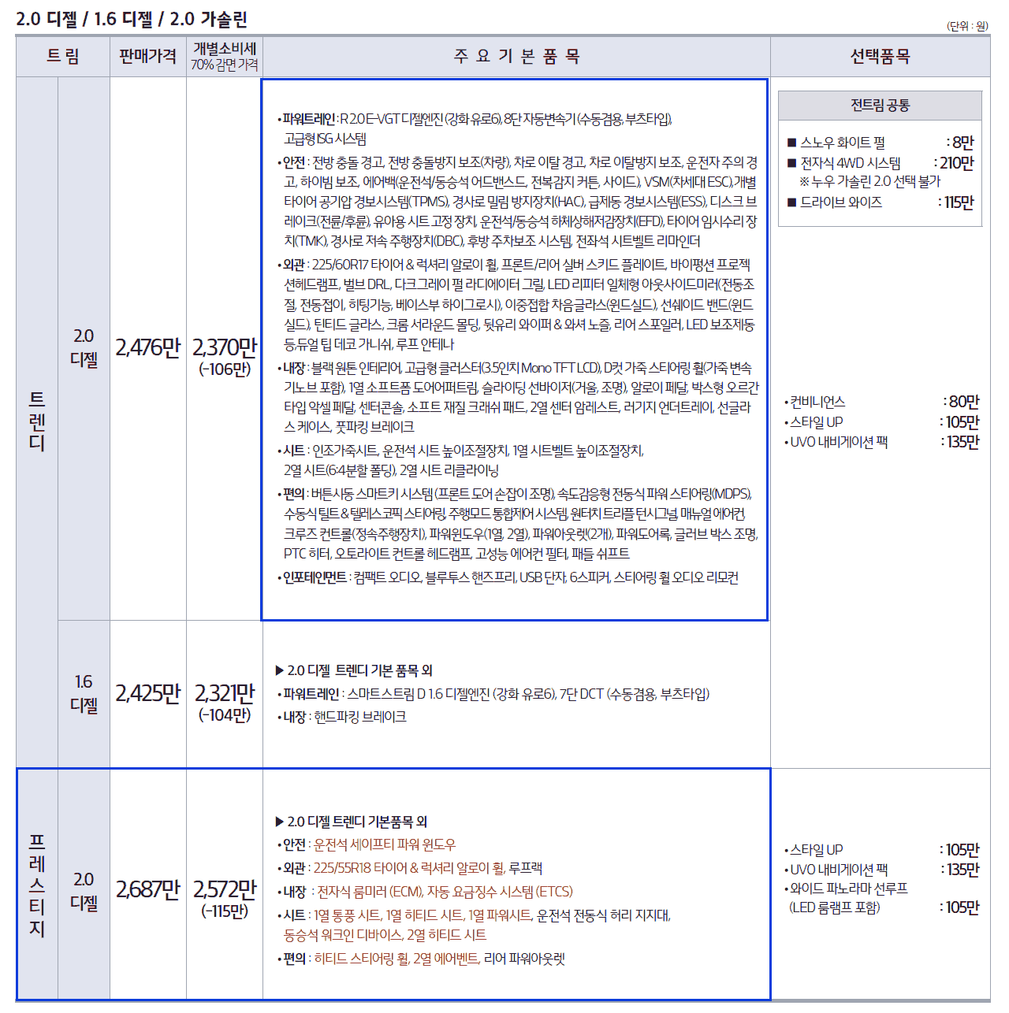Click the '시트' label starting 인조가죽시트
The height and width of the screenshot is (1013, 1009).
(x=294, y=451)
